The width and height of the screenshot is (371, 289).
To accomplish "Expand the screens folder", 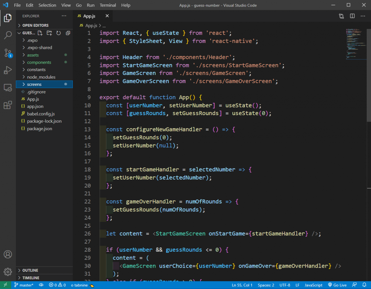I will (x=34, y=84).
